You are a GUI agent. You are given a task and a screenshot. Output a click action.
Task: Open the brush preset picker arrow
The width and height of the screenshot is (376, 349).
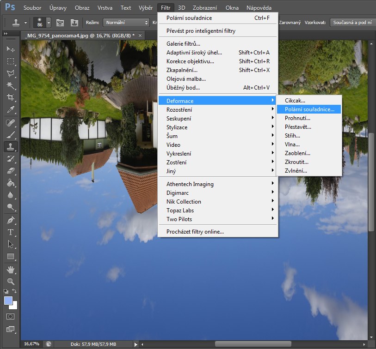tap(48, 23)
